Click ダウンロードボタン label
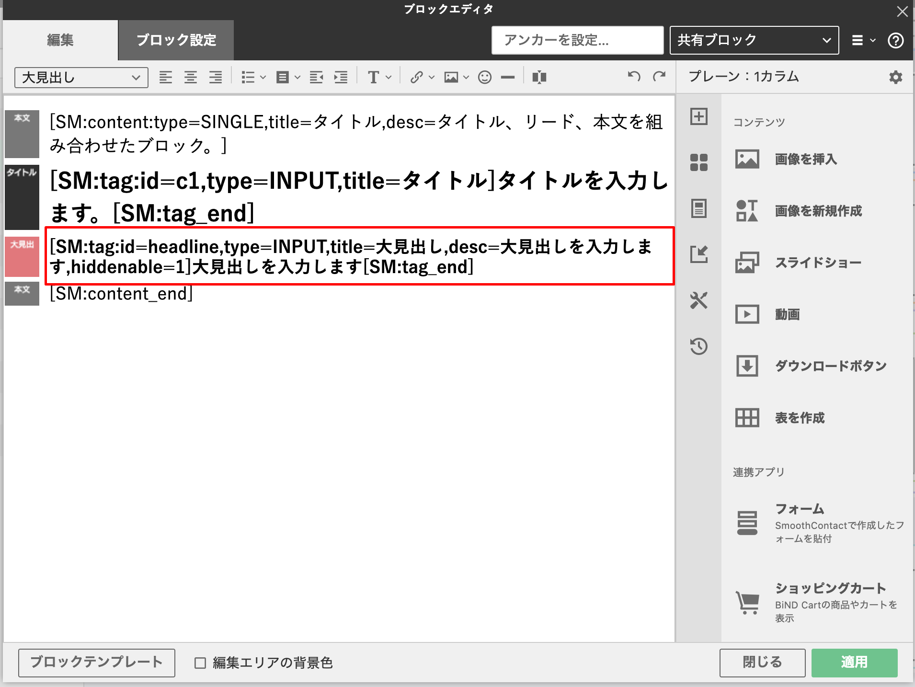Screen dimensions: 915x687 click(x=831, y=366)
